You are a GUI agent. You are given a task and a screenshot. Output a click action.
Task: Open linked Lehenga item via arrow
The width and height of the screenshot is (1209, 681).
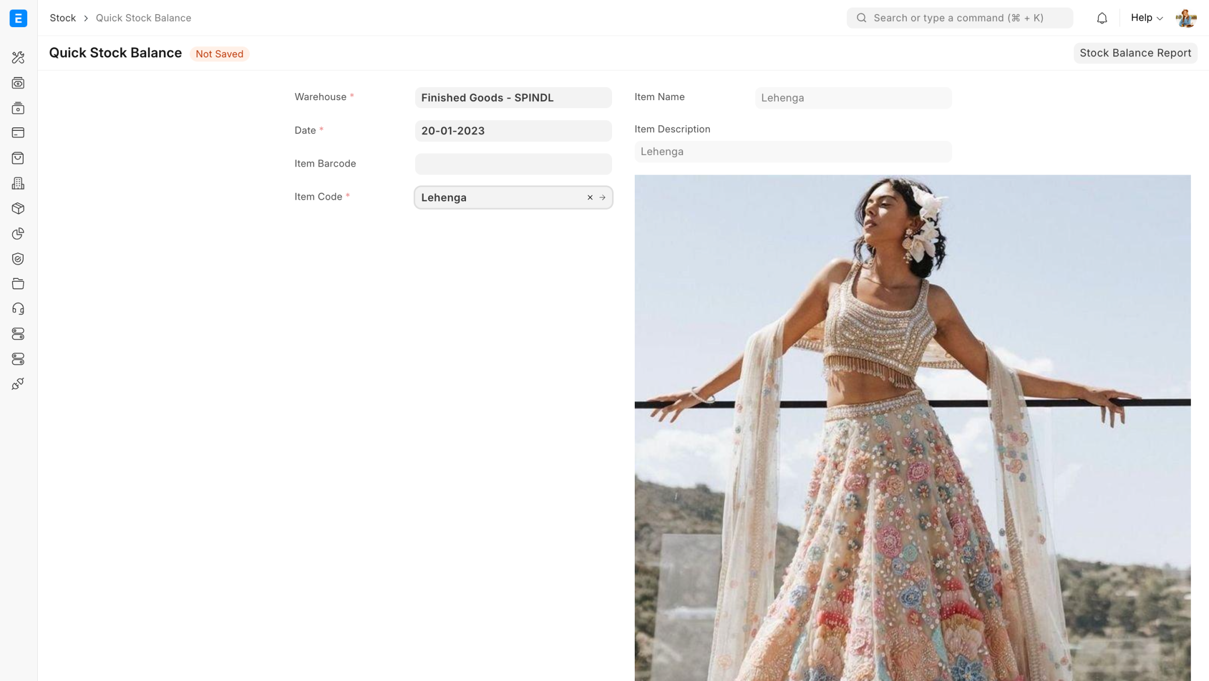click(x=602, y=197)
